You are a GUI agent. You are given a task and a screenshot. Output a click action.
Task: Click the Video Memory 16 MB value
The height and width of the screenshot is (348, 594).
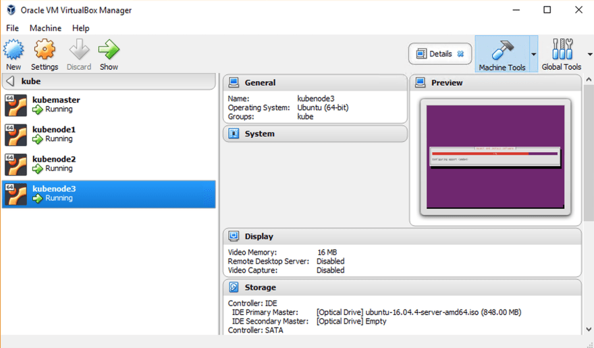[327, 252]
